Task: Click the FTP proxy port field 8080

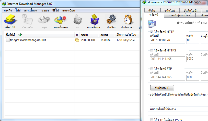Action: coord(193,77)
